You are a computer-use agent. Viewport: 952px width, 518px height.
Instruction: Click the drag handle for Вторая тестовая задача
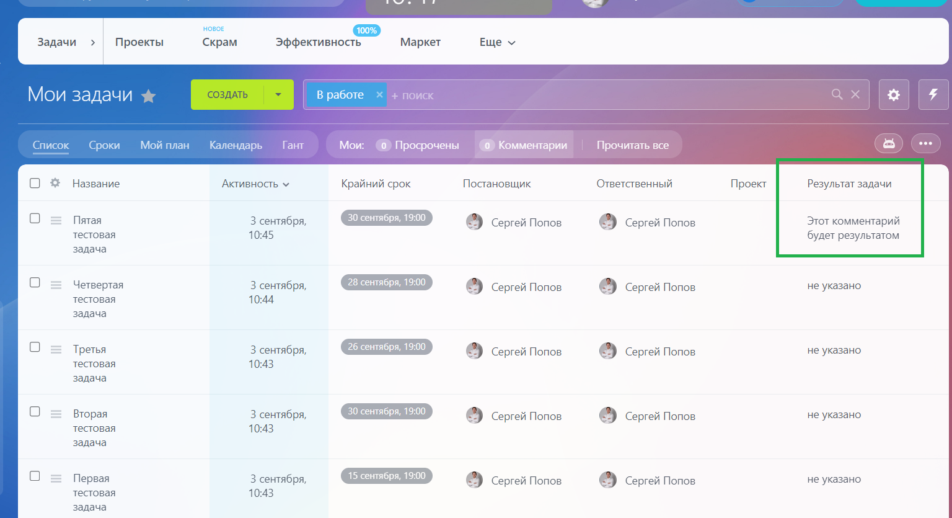click(56, 414)
